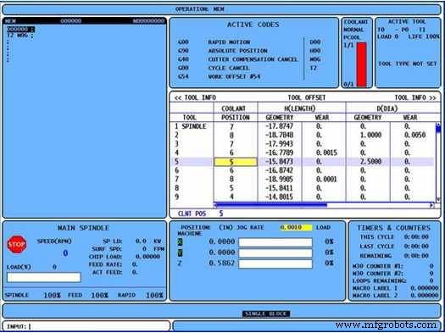Select the LAST CYCLE timer value

coord(416,247)
